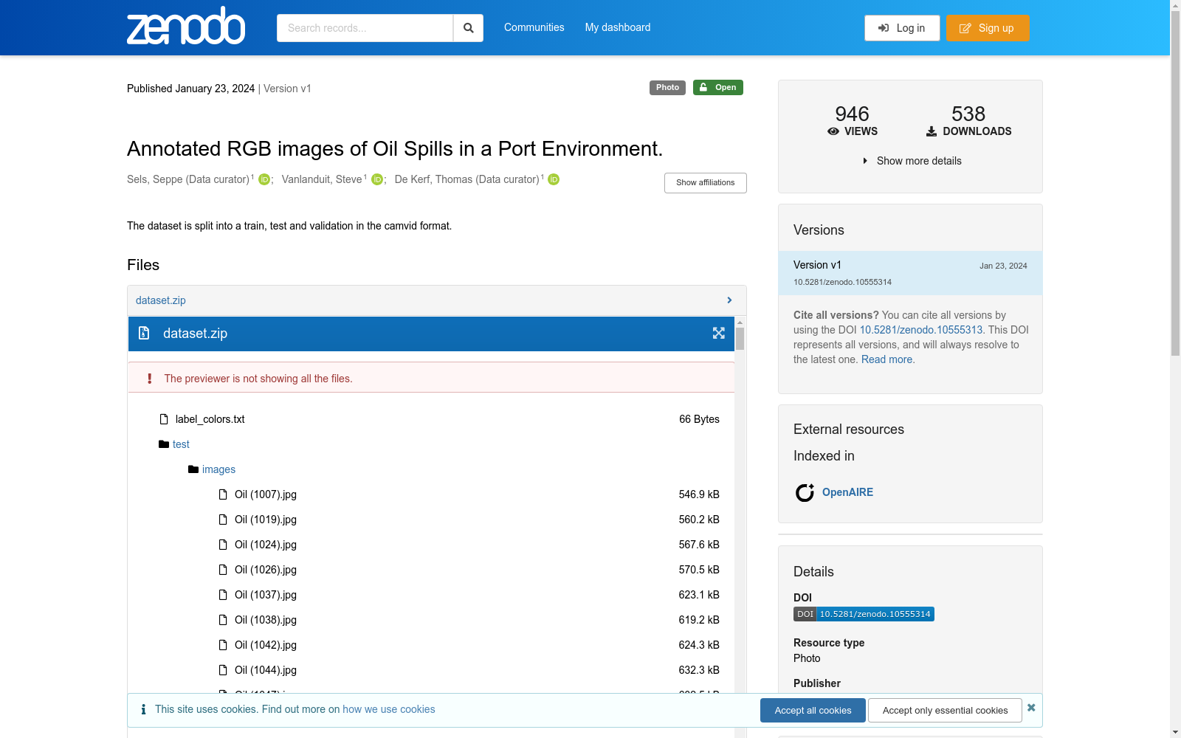The width and height of the screenshot is (1181, 738).
Task: Click the cookie info icon
Action: [143, 709]
